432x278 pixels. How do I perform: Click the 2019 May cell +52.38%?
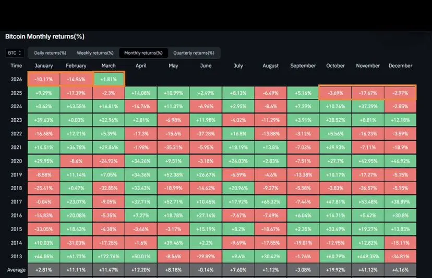pos(173,174)
